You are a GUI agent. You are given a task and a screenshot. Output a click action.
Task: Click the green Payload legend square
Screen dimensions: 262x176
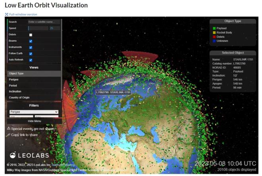(x=214, y=28)
